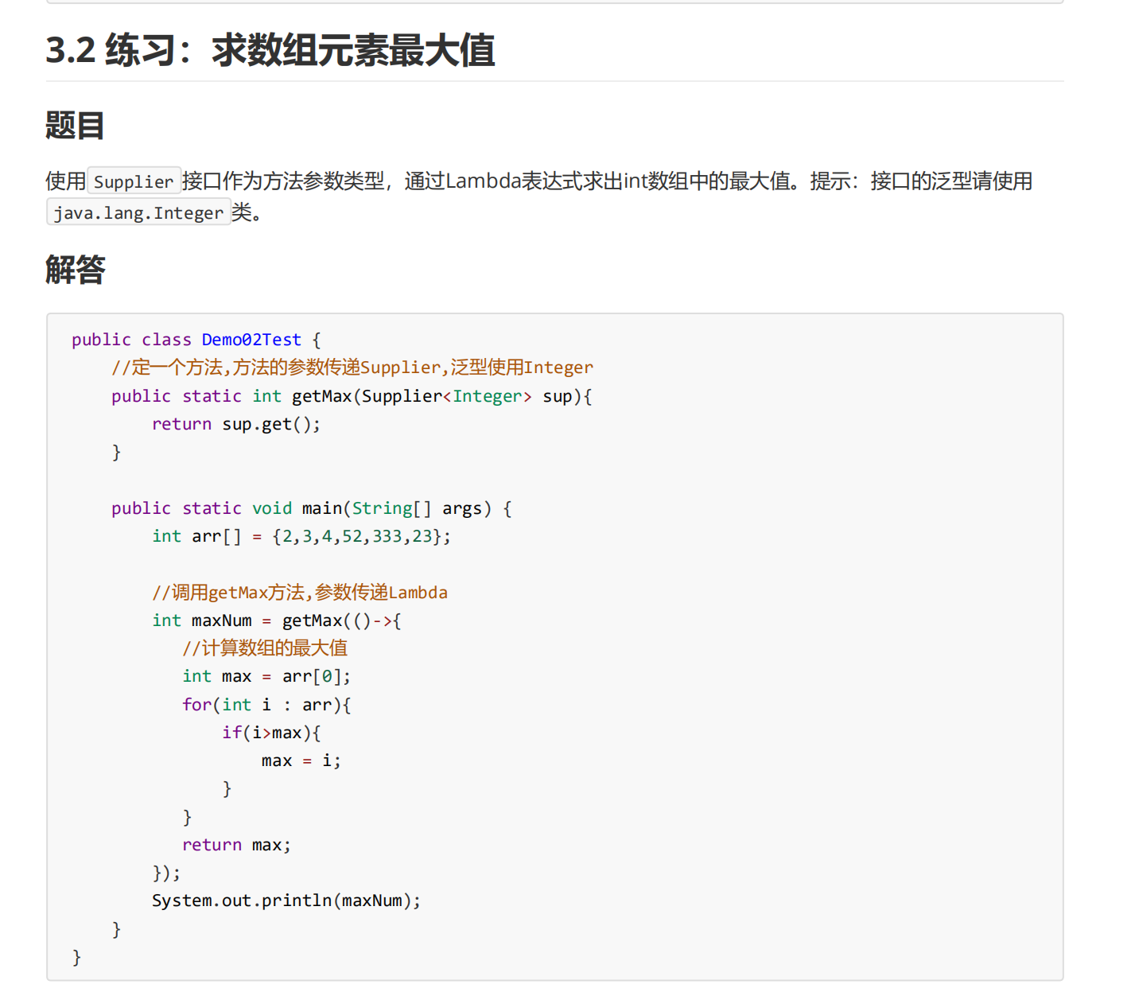This screenshot has width=1135, height=992.
Task: Click the inline code 'java.lang.Integer'
Action: click(x=138, y=213)
